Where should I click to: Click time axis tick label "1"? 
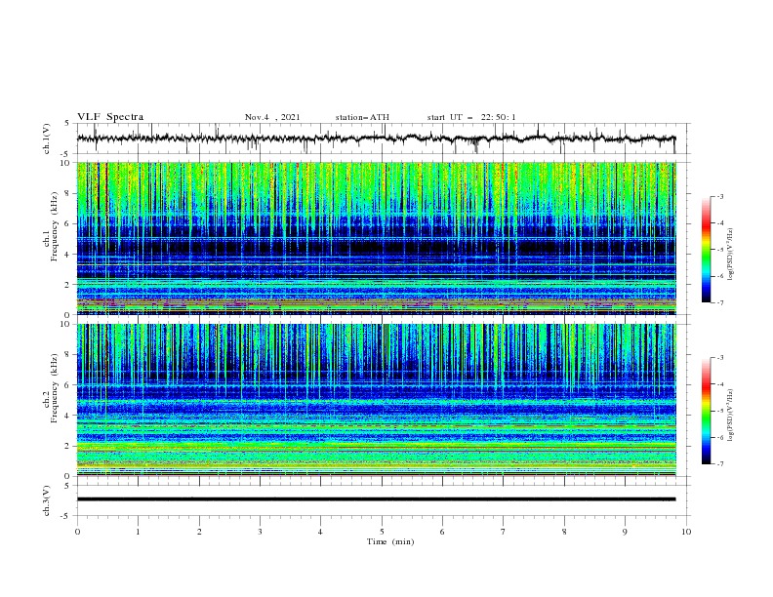138,532
